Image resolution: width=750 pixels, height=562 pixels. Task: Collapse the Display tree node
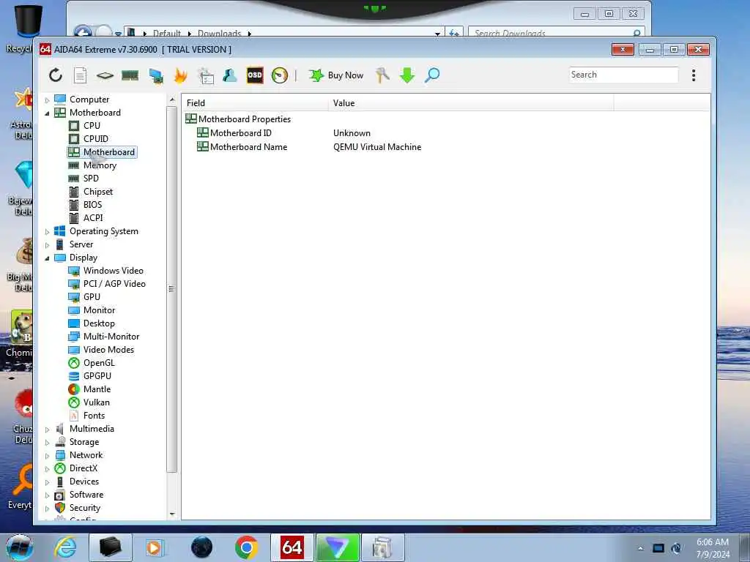47,258
